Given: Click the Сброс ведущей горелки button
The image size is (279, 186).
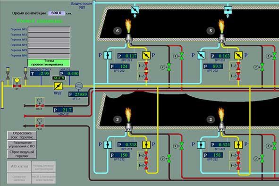Looking at the screenshot, I should [x=22, y=154].
